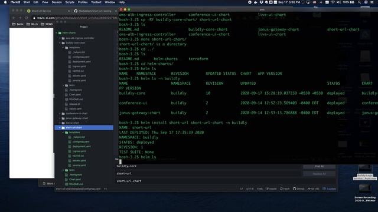Image resolution: width=378 pixels, height=212 pixels.
Task: Collapse the helm-charts root folder arrow
Action: (57, 33)
